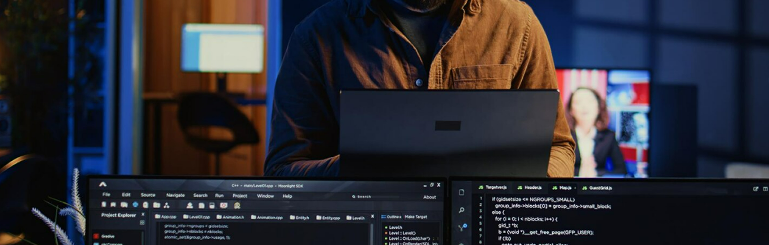Viewport: 769px width, 245px height.
Task: Click the speech bubbles icon in the toolbar
Action: click(x=124, y=205)
